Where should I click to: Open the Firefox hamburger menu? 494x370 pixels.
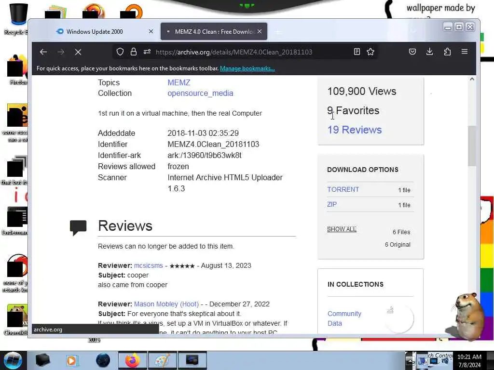(x=465, y=51)
